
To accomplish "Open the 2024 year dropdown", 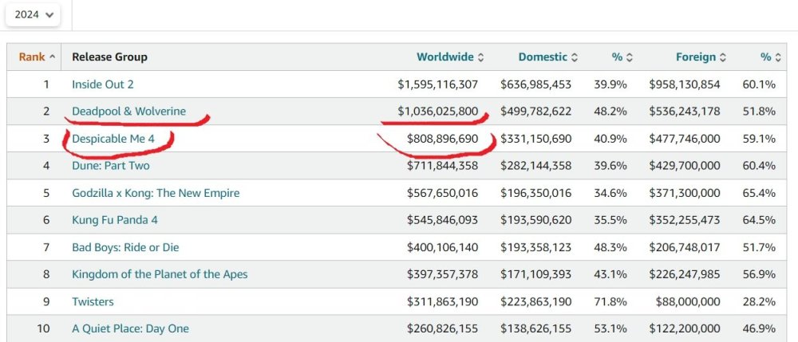I will [x=33, y=14].
